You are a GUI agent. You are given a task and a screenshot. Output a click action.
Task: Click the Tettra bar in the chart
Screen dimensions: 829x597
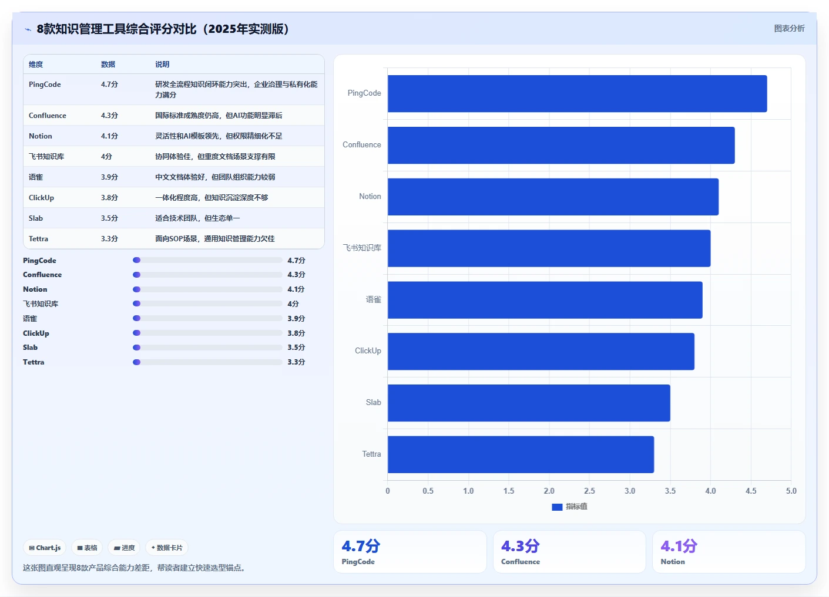coord(521,454)
